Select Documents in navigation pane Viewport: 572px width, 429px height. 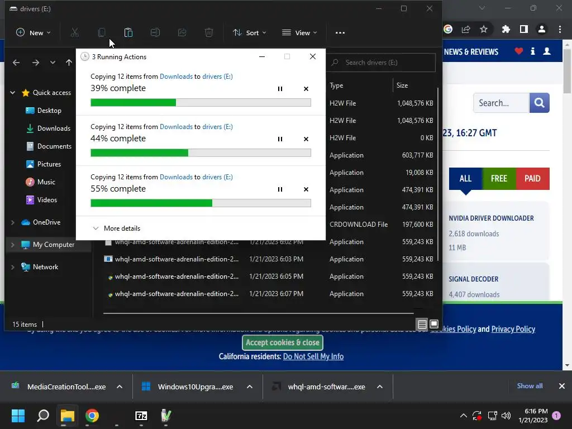coord(49,146)
